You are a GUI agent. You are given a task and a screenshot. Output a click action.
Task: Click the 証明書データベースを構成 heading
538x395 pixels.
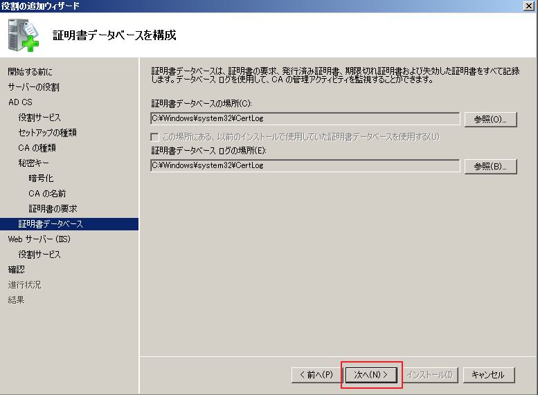pyautogui.click(x=114, y=35)
